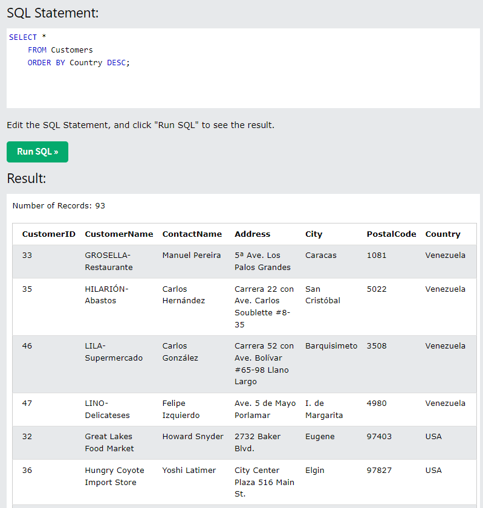
Task: Click contact name Felipe Izquierdo
Action: (x=181, y=409)
